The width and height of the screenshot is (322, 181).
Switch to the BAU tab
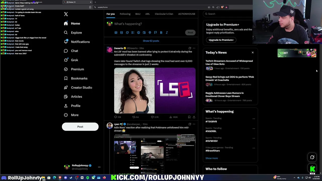(x=138, y=14)
